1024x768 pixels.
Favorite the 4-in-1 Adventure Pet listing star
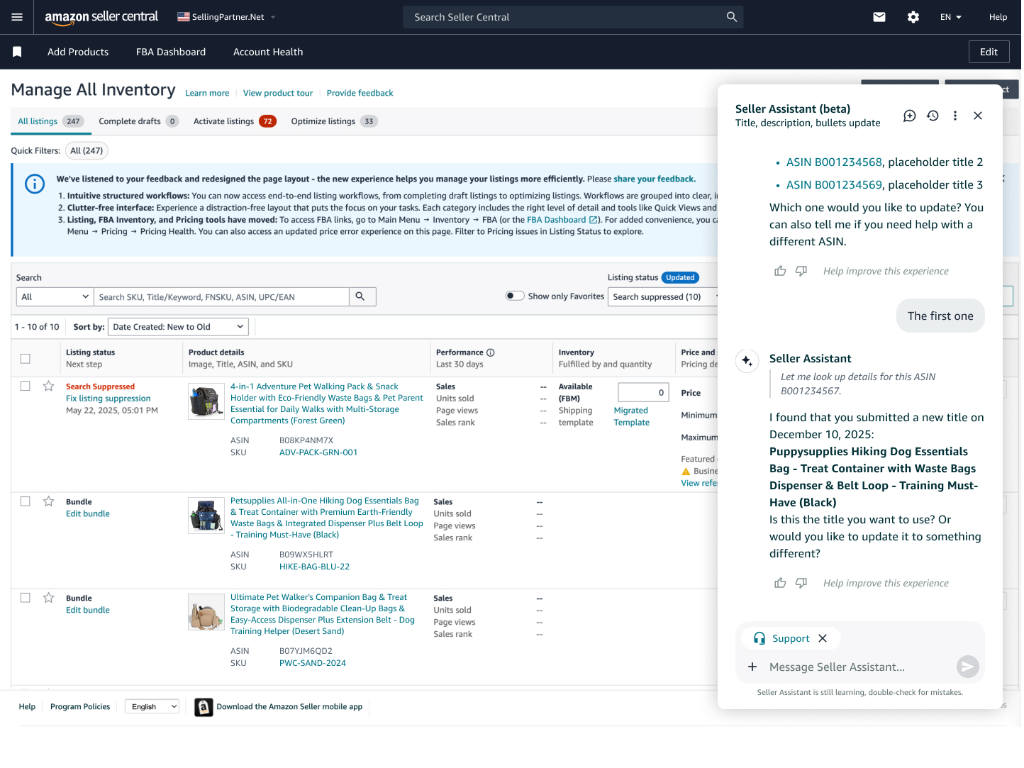point(49,386)
